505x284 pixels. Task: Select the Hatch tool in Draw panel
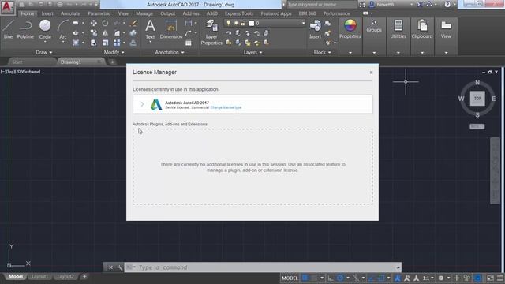[x=76, y=43]
